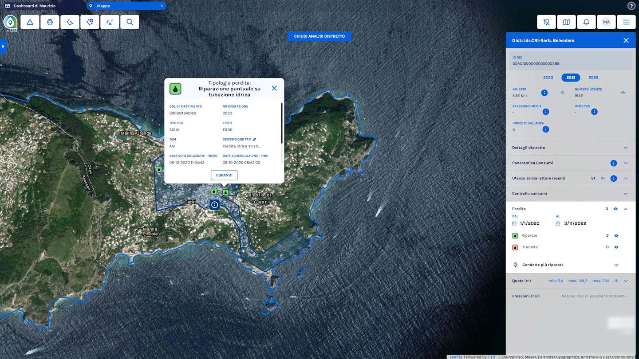Open the DAL date calendar icon

coord(514,223)
